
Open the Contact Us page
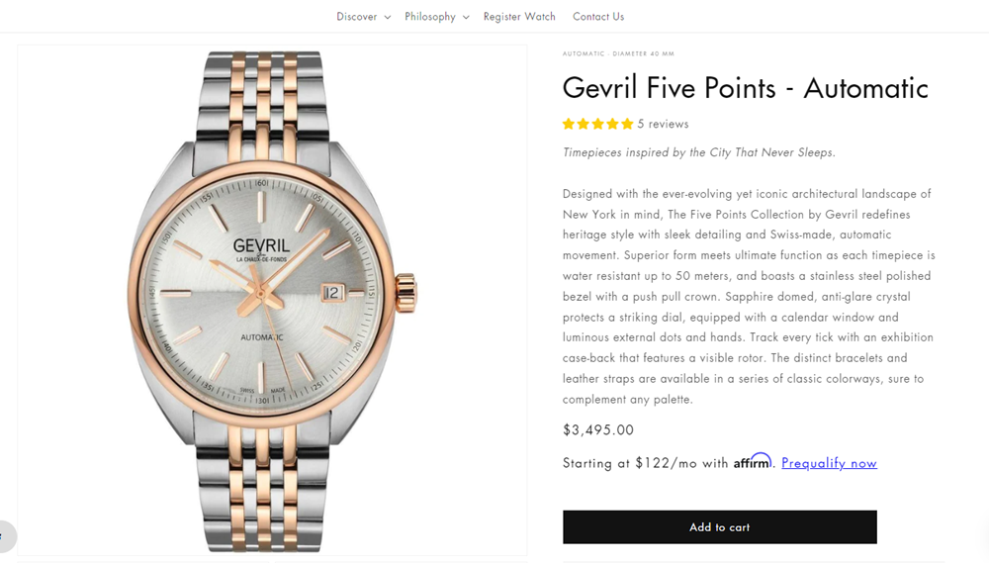598,17
